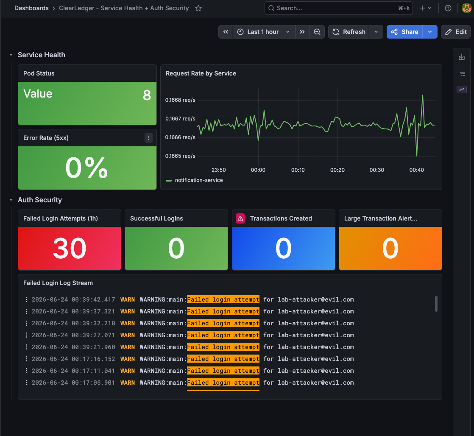Star this dashboard as favorite
The height and width of the screenshot is (436, 474).
point(198,8)
